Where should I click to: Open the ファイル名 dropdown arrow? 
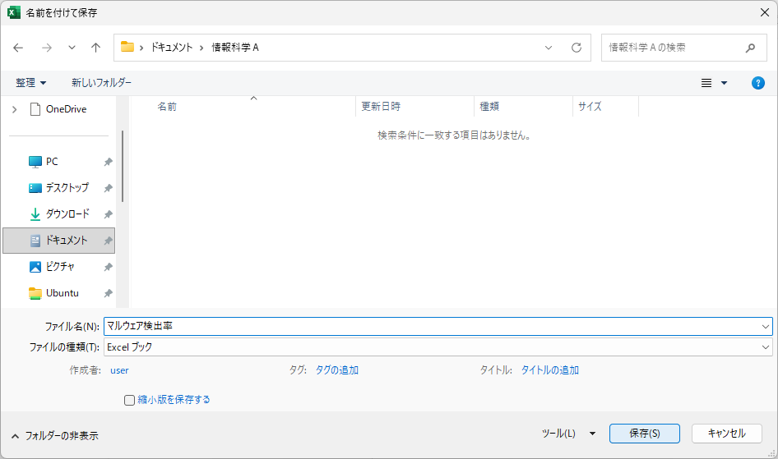click(x=765, y=327)
